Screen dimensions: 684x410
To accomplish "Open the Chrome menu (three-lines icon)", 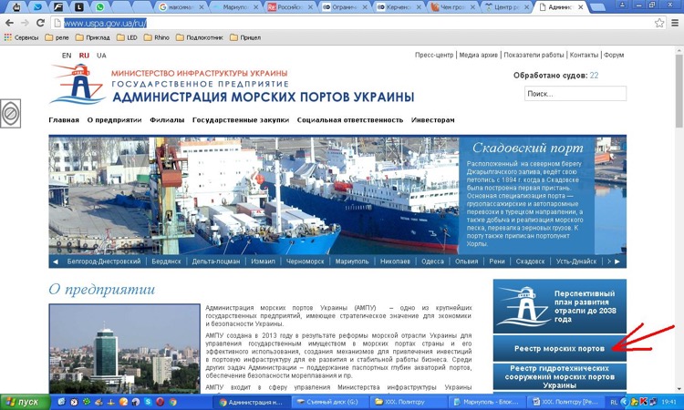I will [673, 22].
